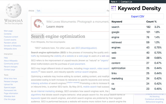166x104 pixels.
Task: Open Page information link
Action: [x=11, y=93]
